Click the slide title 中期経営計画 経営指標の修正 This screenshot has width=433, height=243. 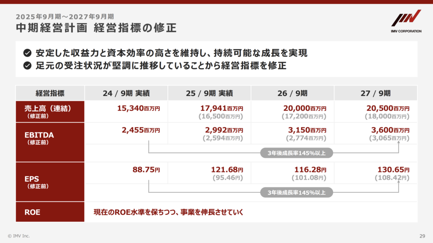(x=96, y=28)
